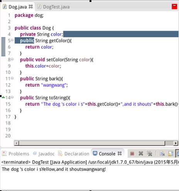This screenshot has height=191, width=179.
Task: Click the Console monitor icon on its tab
Action: point(95,153)
